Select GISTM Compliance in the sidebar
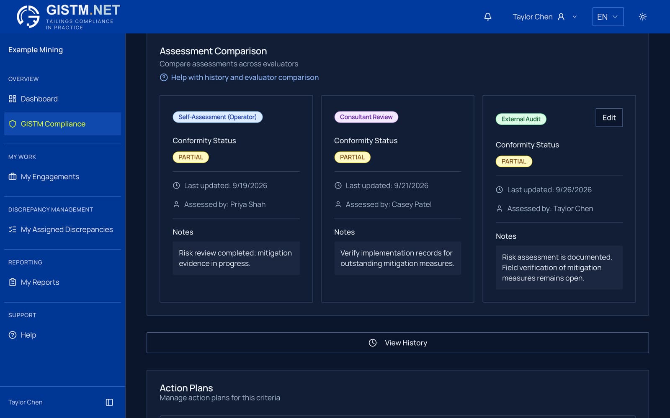The width and height of the screenshot is (670, 418). tap(62, 124)
